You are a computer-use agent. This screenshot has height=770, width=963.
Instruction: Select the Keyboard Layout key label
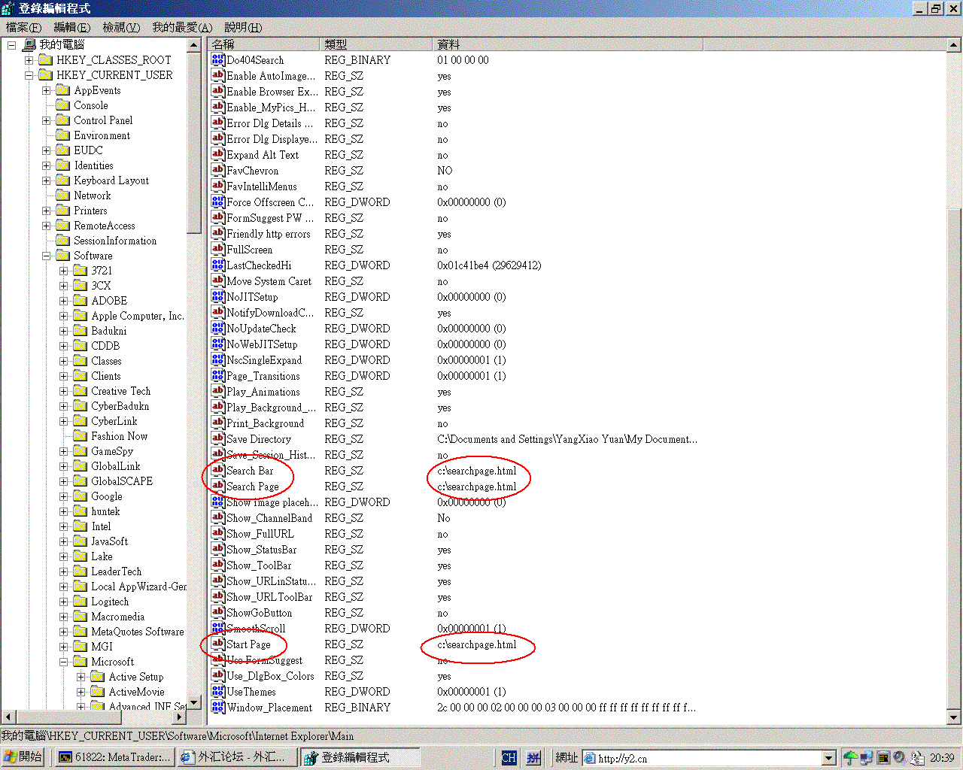click(111, 180)
